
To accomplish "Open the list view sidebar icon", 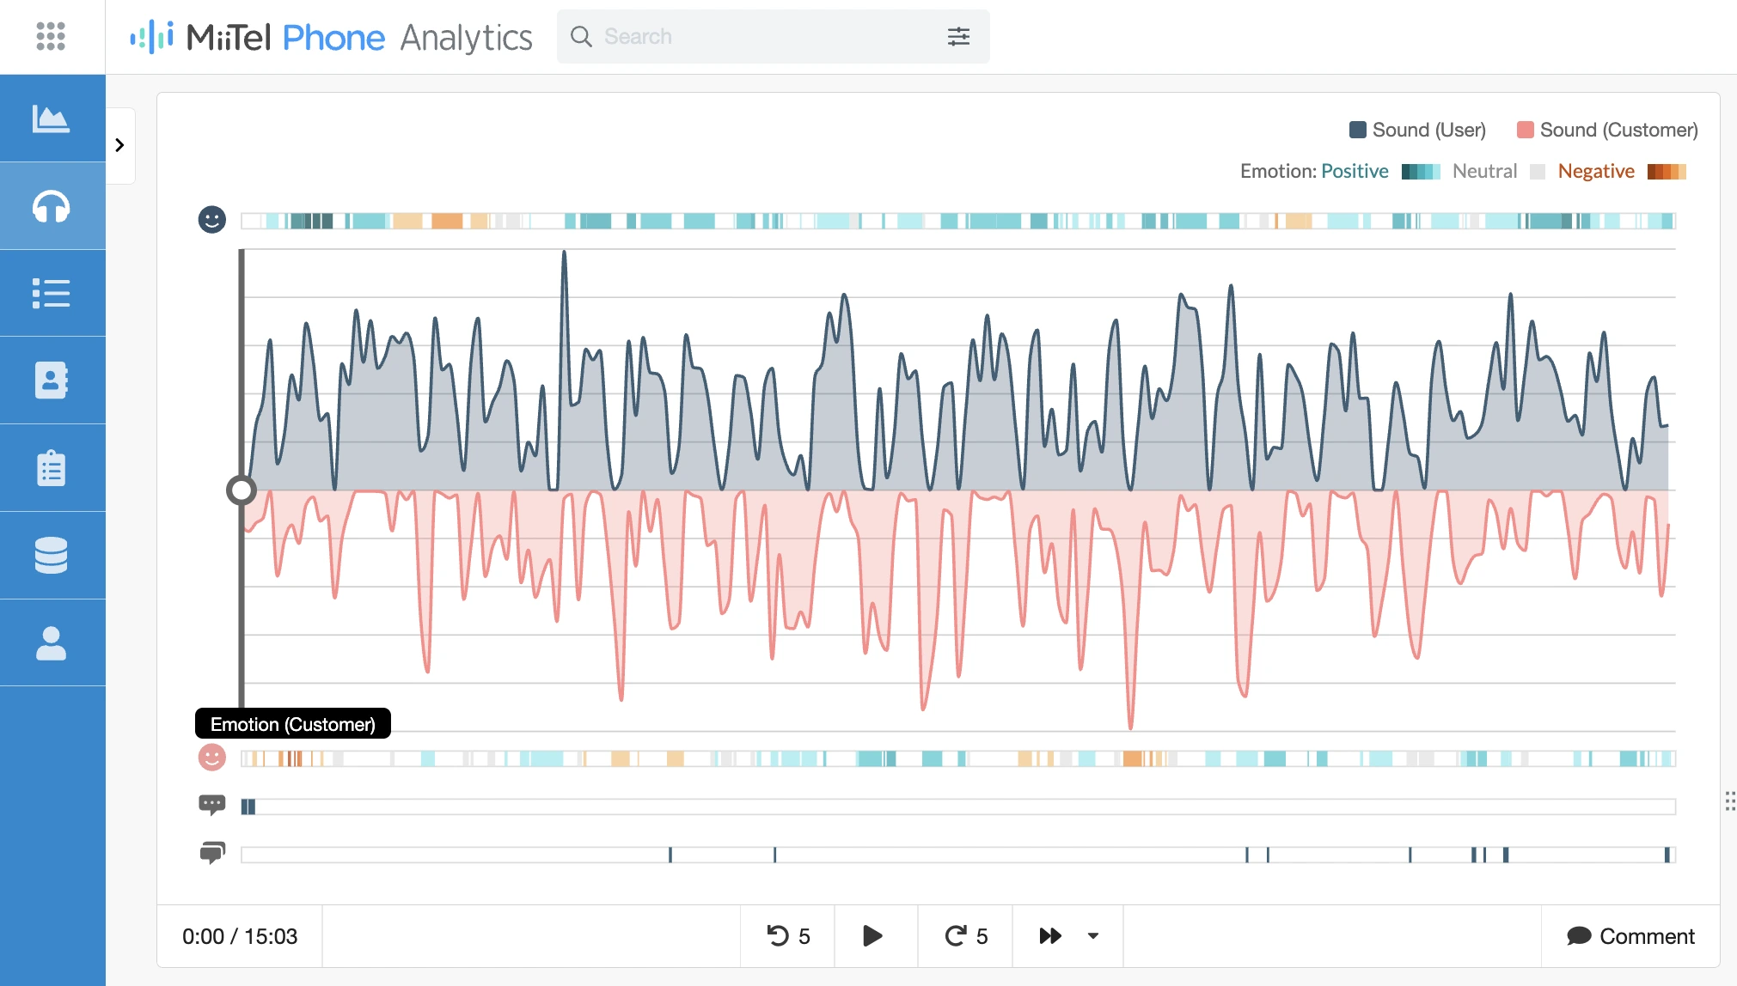I will pyautogui.click(x=51, y=293).
